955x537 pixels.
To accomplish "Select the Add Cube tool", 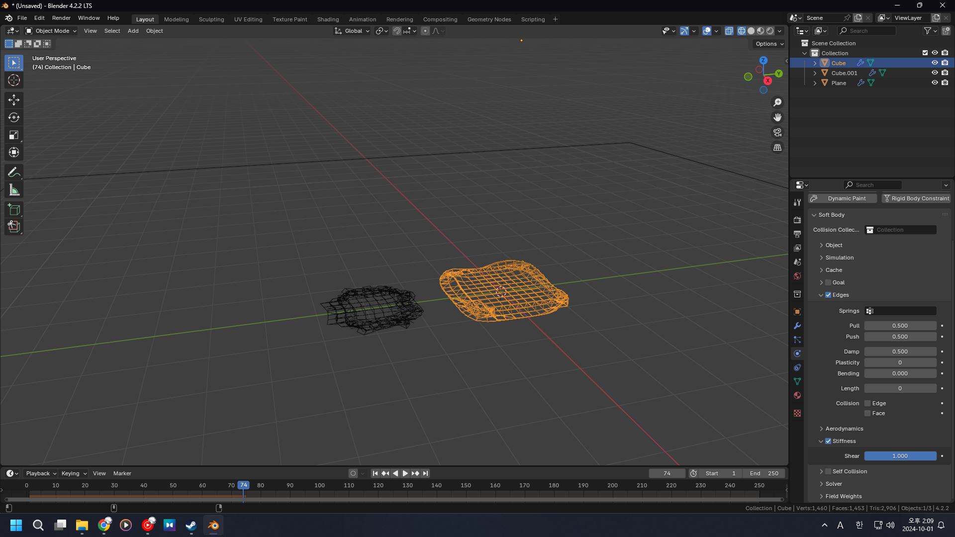I will click(14, 209).
